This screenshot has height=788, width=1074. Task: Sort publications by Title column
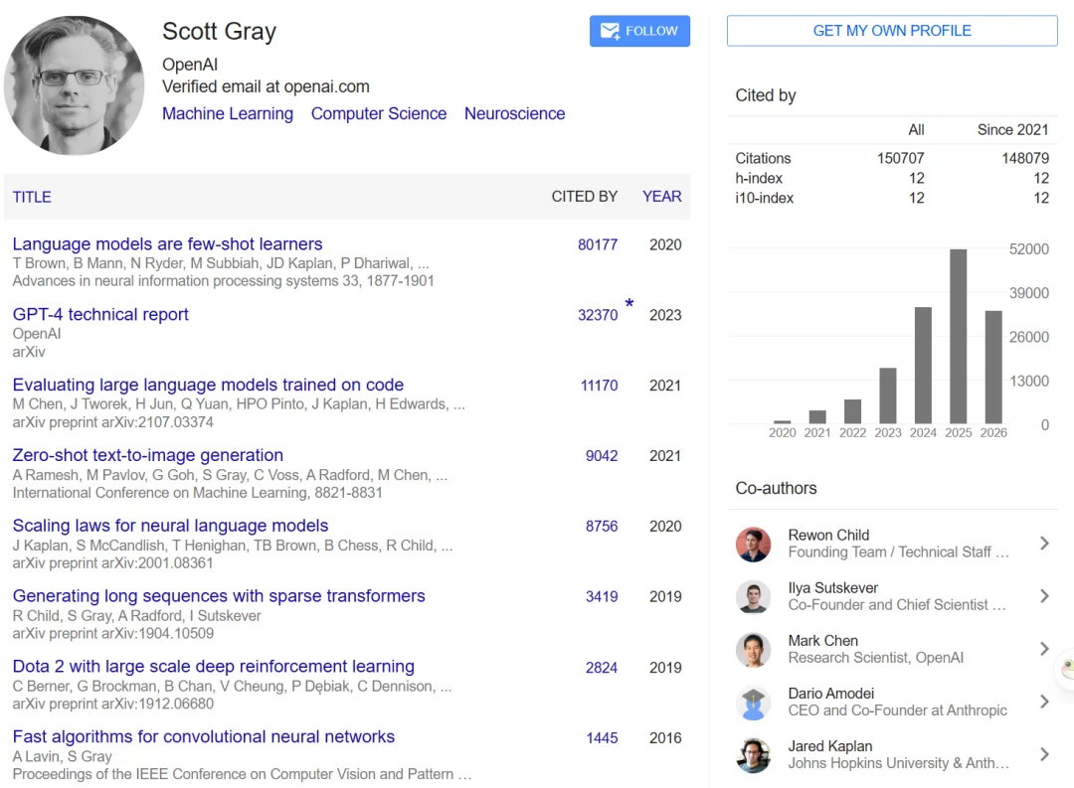[32, 197]
